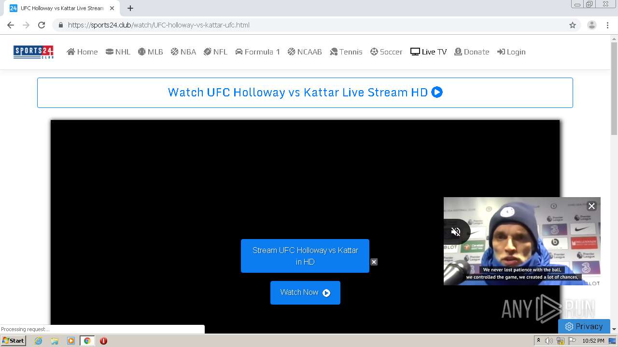
Task: Open the Soccer section
Action: coord(386,52)
